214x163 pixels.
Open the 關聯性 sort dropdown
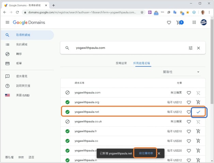(181, 72)
